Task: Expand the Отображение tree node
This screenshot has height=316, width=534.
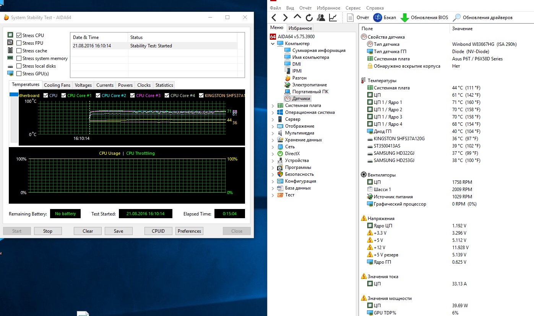Action: click(x=273, y=126)
